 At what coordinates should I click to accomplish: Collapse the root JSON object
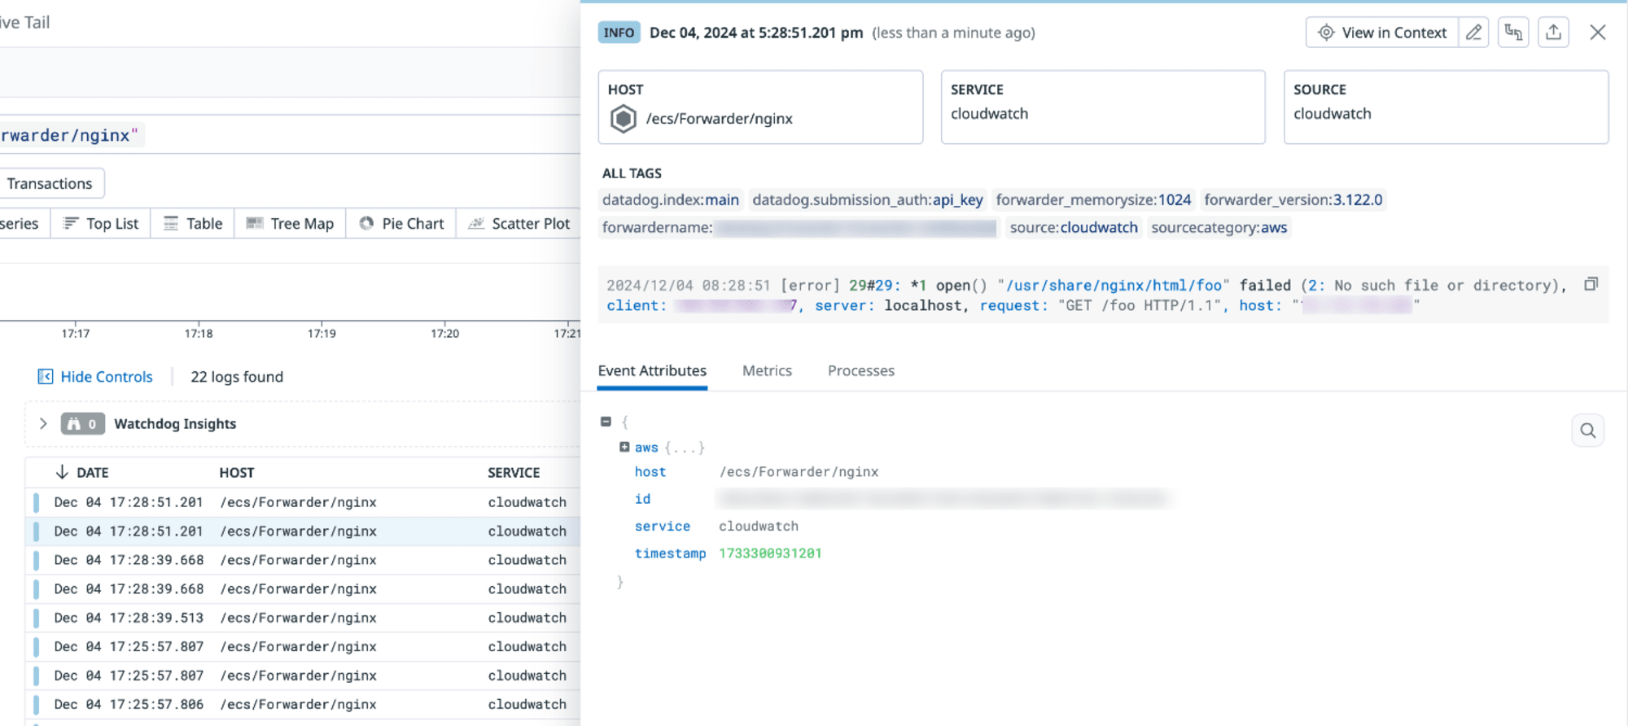(x=606, y=422)
